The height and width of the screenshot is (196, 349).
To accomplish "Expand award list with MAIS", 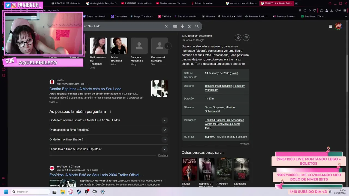I will pyautogui.click(x=208, y=128).
